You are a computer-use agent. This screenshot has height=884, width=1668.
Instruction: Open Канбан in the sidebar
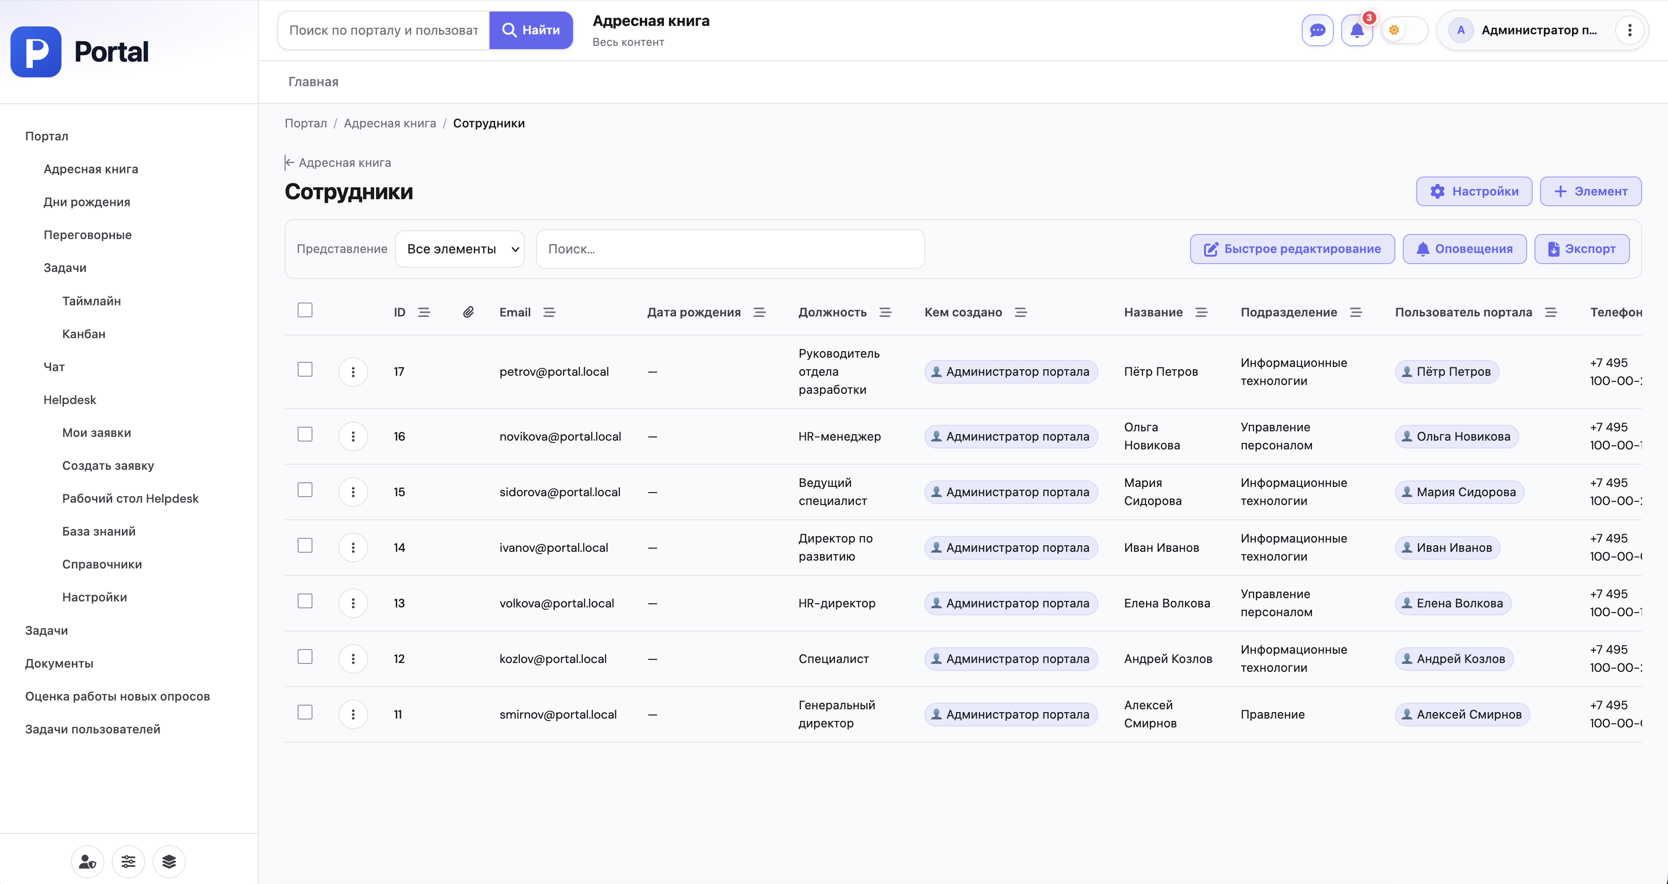tap(83, 334)
